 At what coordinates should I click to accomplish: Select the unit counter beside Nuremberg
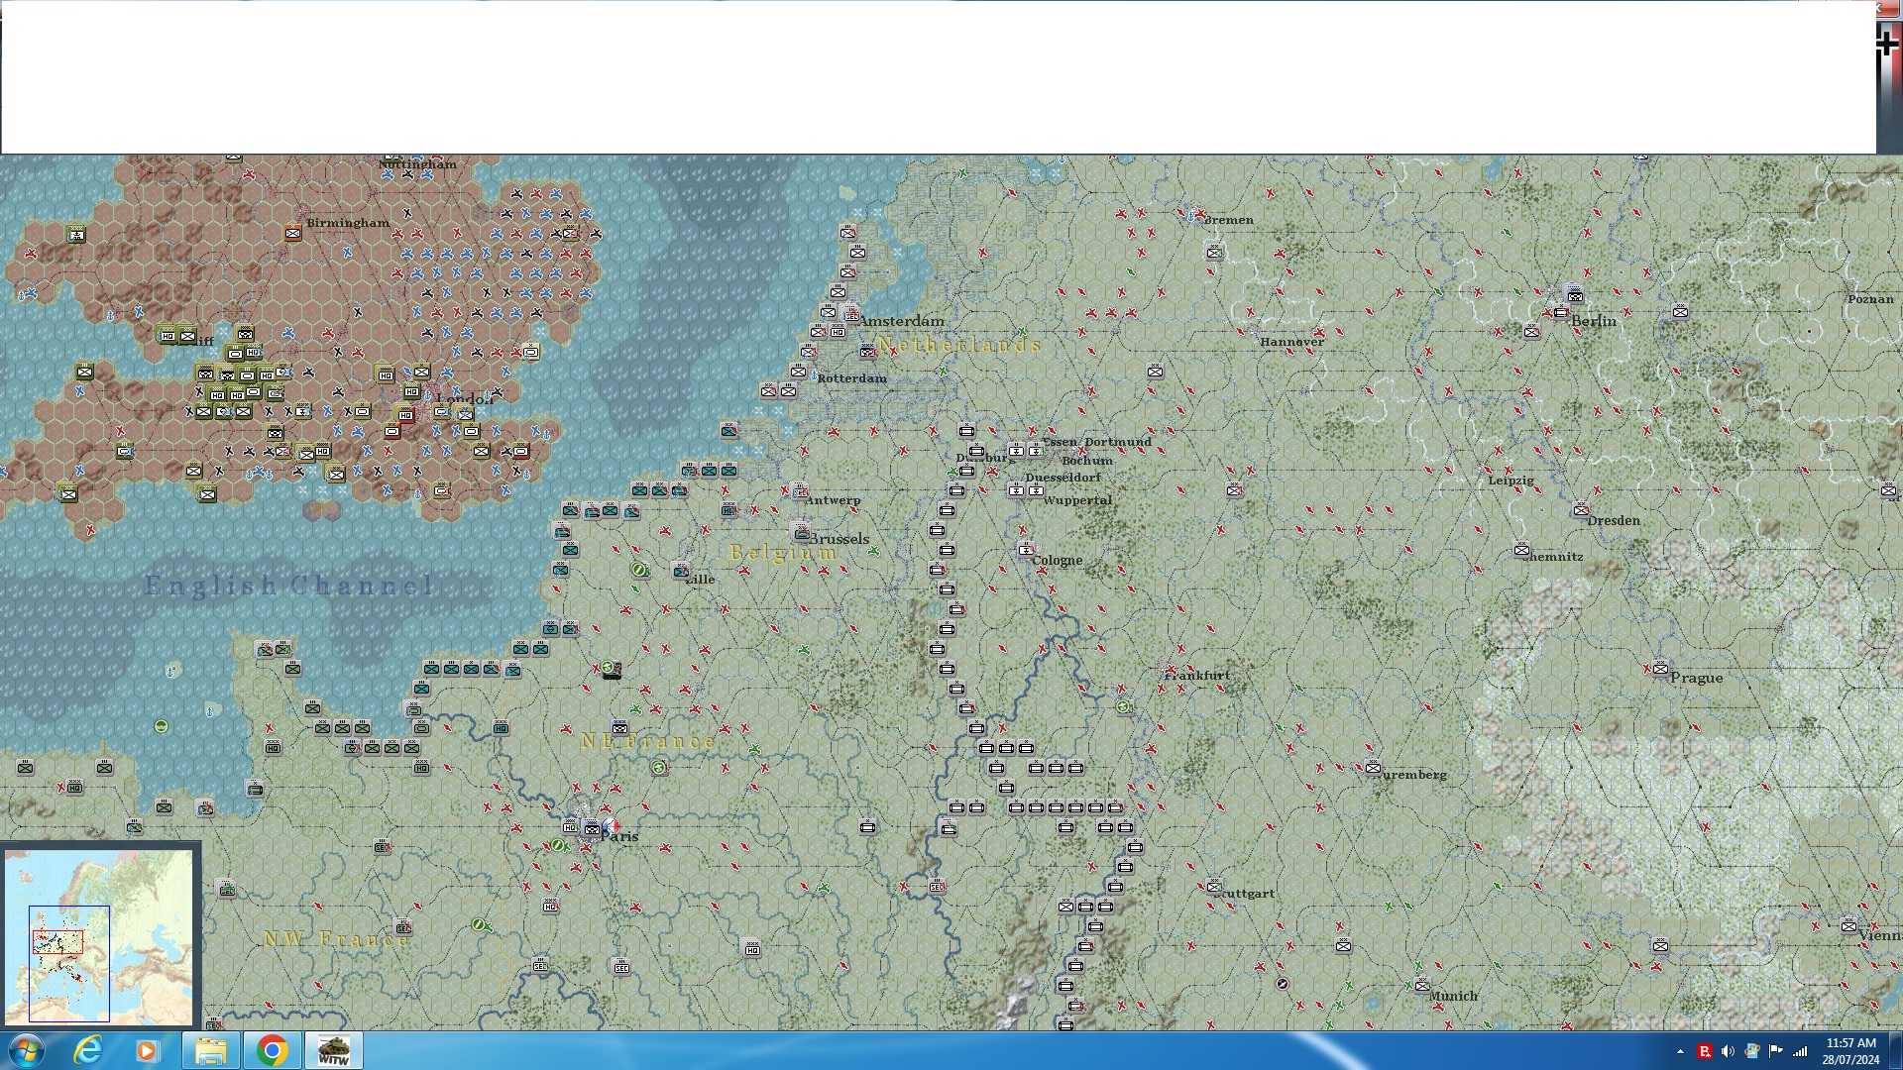click(1373, 768)
